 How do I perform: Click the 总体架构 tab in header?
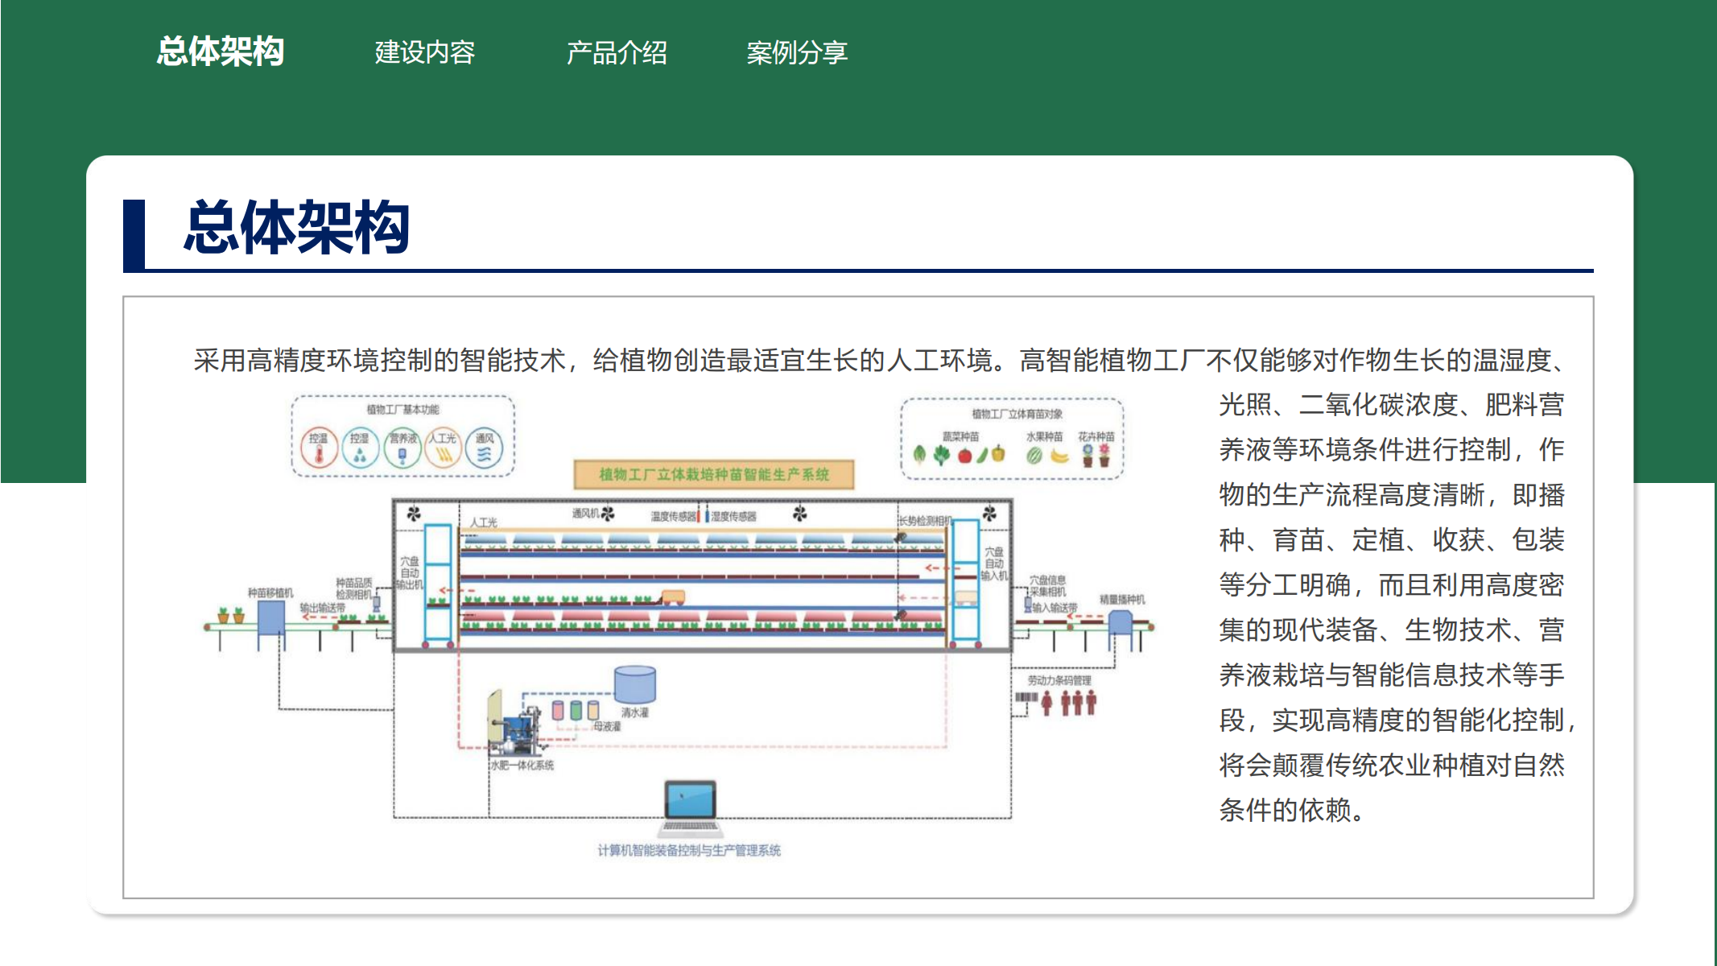coord(220,52)
